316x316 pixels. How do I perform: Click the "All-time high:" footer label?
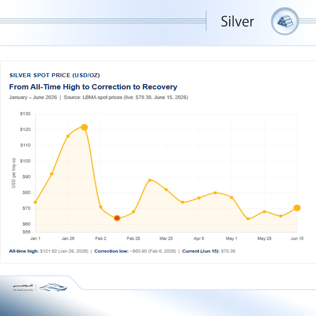[24, 251]
